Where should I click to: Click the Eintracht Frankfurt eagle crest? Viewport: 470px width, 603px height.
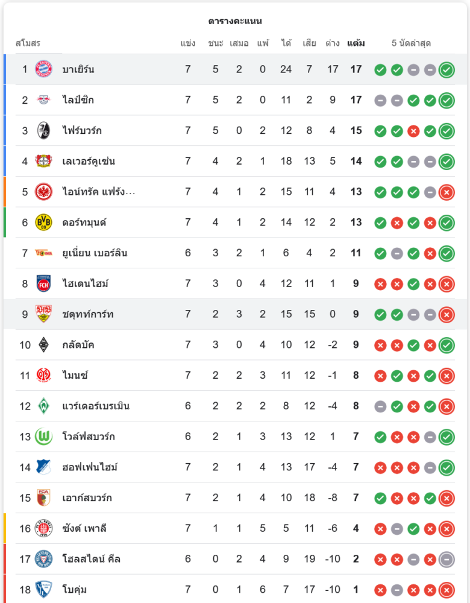[43, 192]
